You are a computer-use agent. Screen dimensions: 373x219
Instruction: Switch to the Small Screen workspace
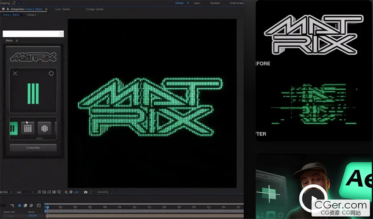click(x=237, y=3)
